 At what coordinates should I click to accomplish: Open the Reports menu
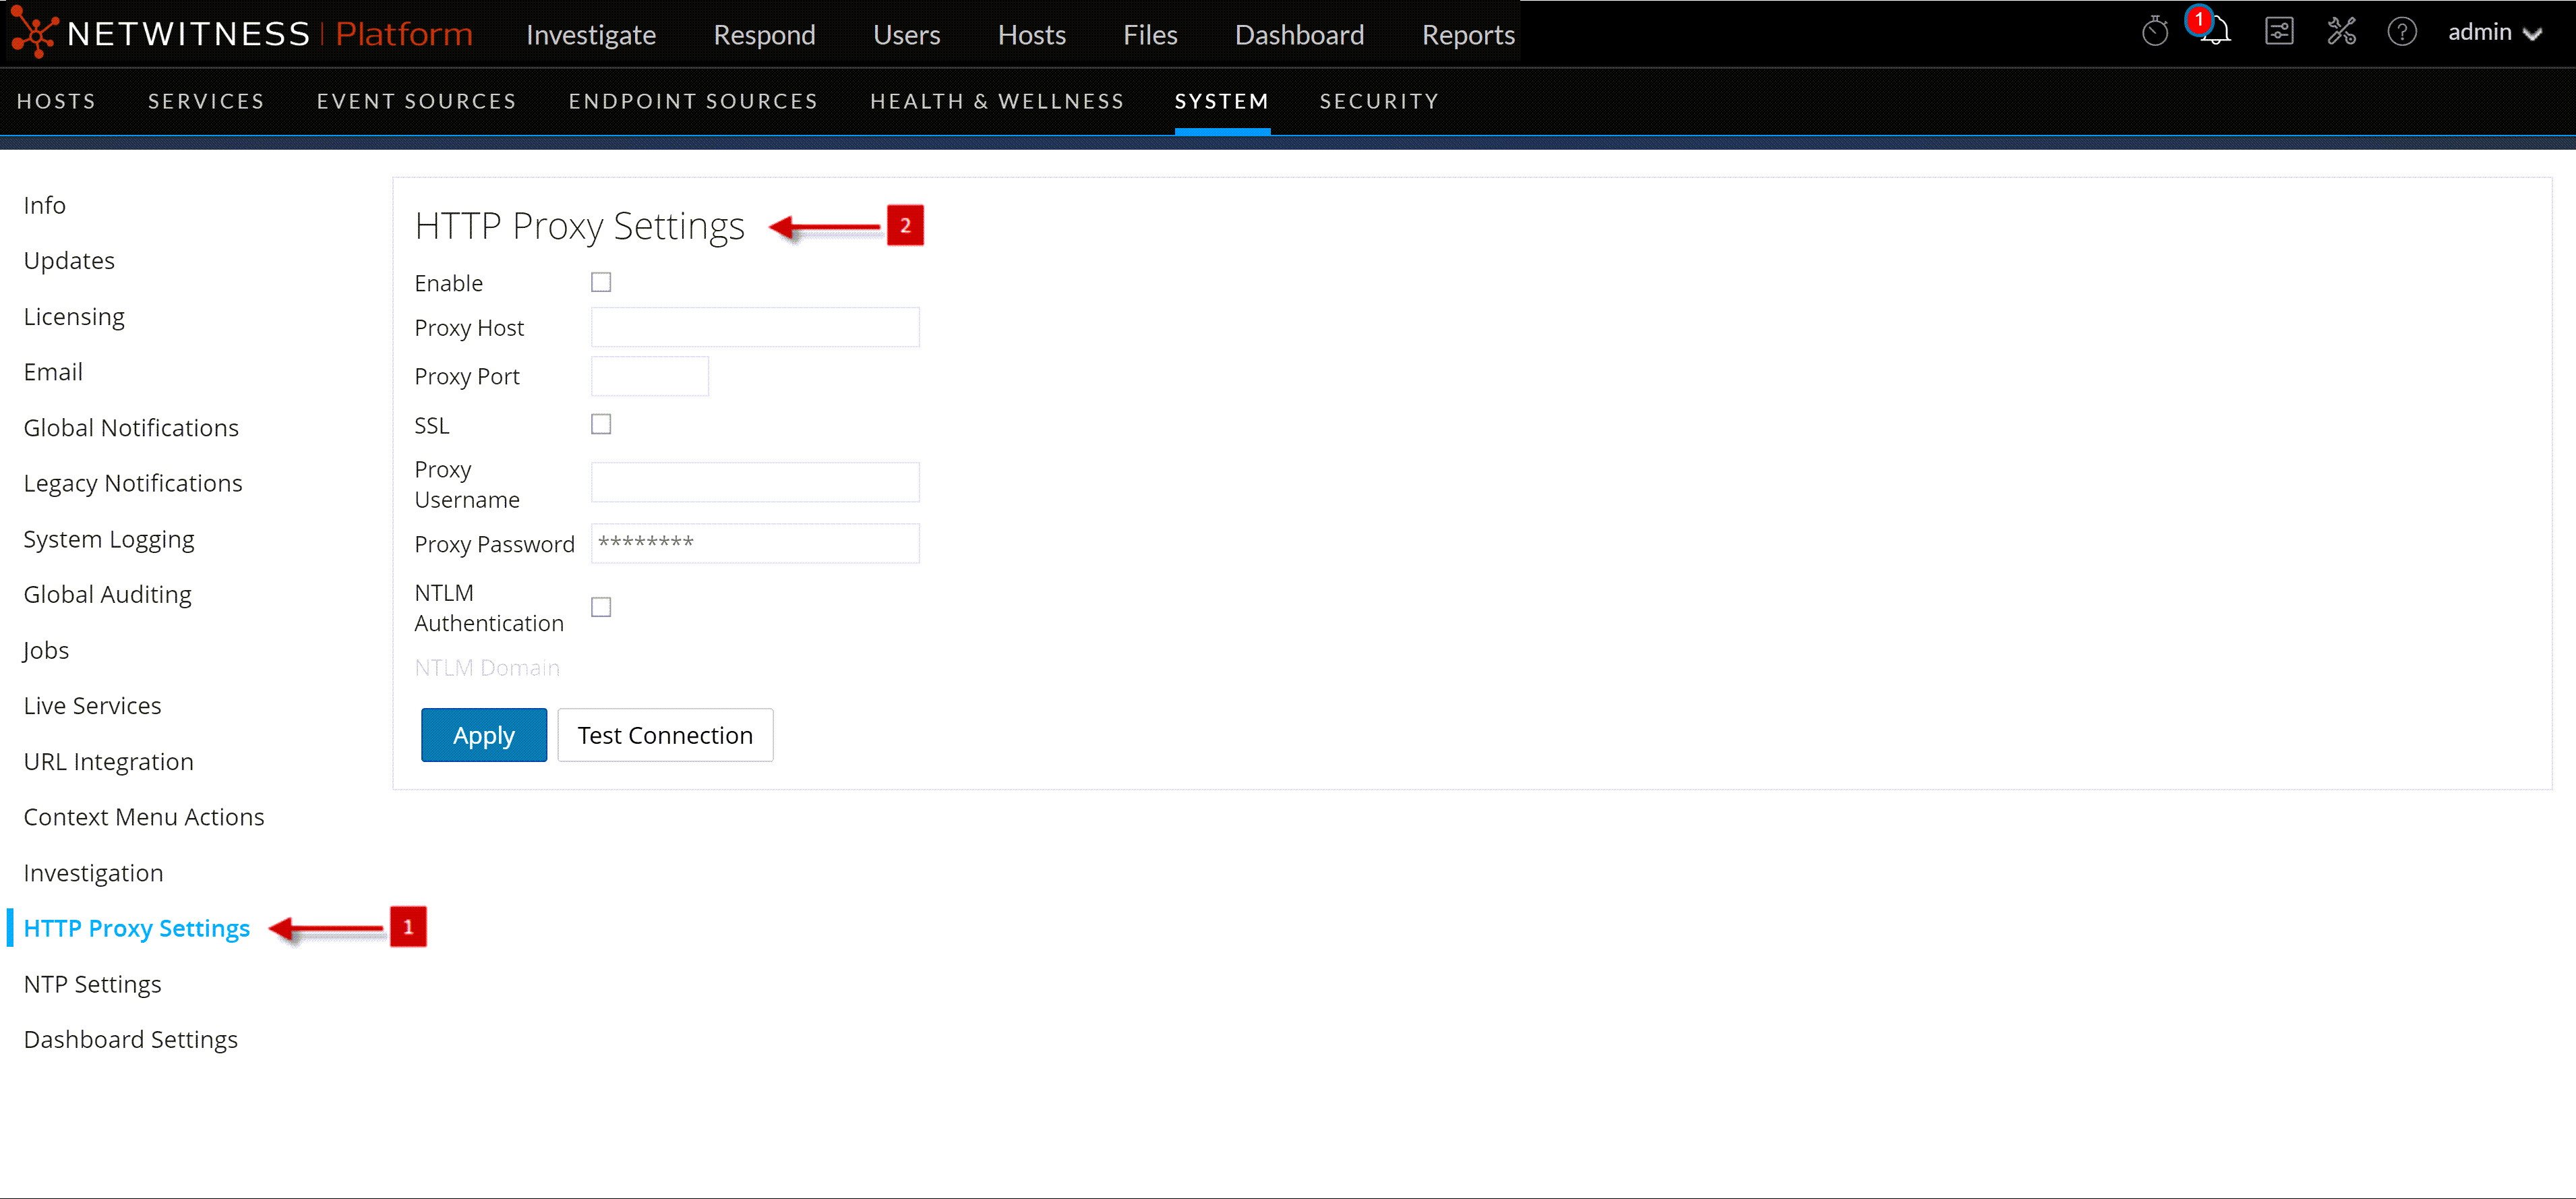point(1467,35)
